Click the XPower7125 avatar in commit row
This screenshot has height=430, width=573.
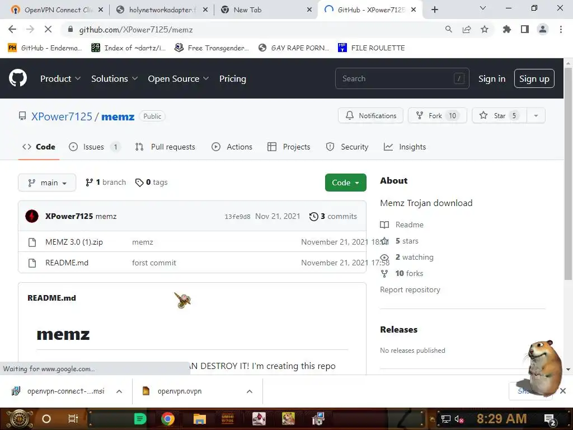32,216
